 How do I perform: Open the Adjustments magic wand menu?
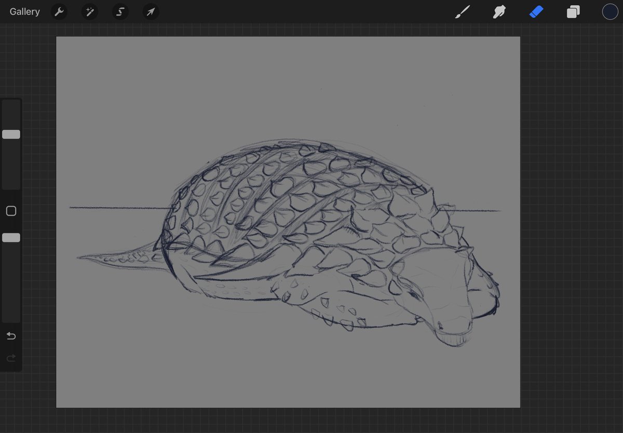tap(89, 11)
